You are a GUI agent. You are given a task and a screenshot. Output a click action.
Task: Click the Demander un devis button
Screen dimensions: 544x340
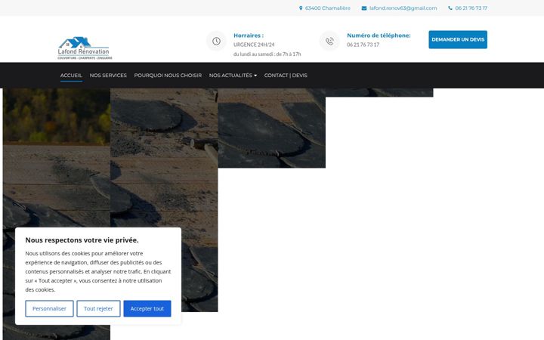coord(458,39)
